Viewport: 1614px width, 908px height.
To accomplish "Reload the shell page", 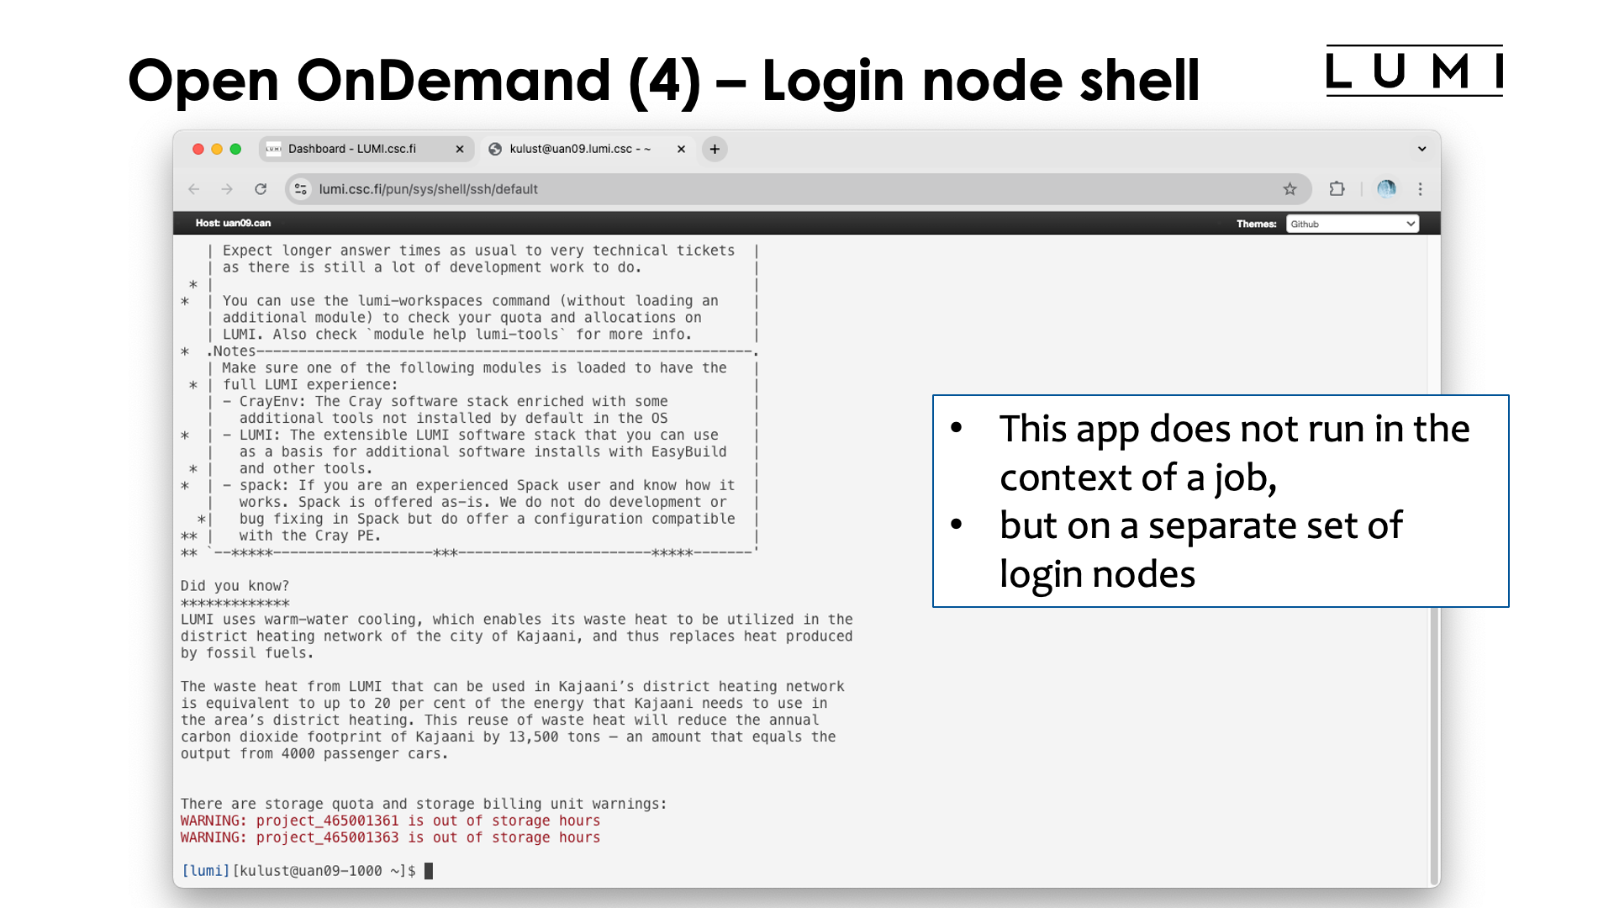I will pos(261,189).
